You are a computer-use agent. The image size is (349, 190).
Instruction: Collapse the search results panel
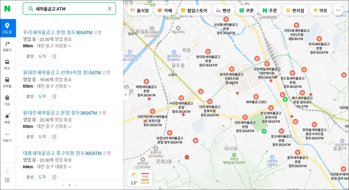[x=126, y=95]
